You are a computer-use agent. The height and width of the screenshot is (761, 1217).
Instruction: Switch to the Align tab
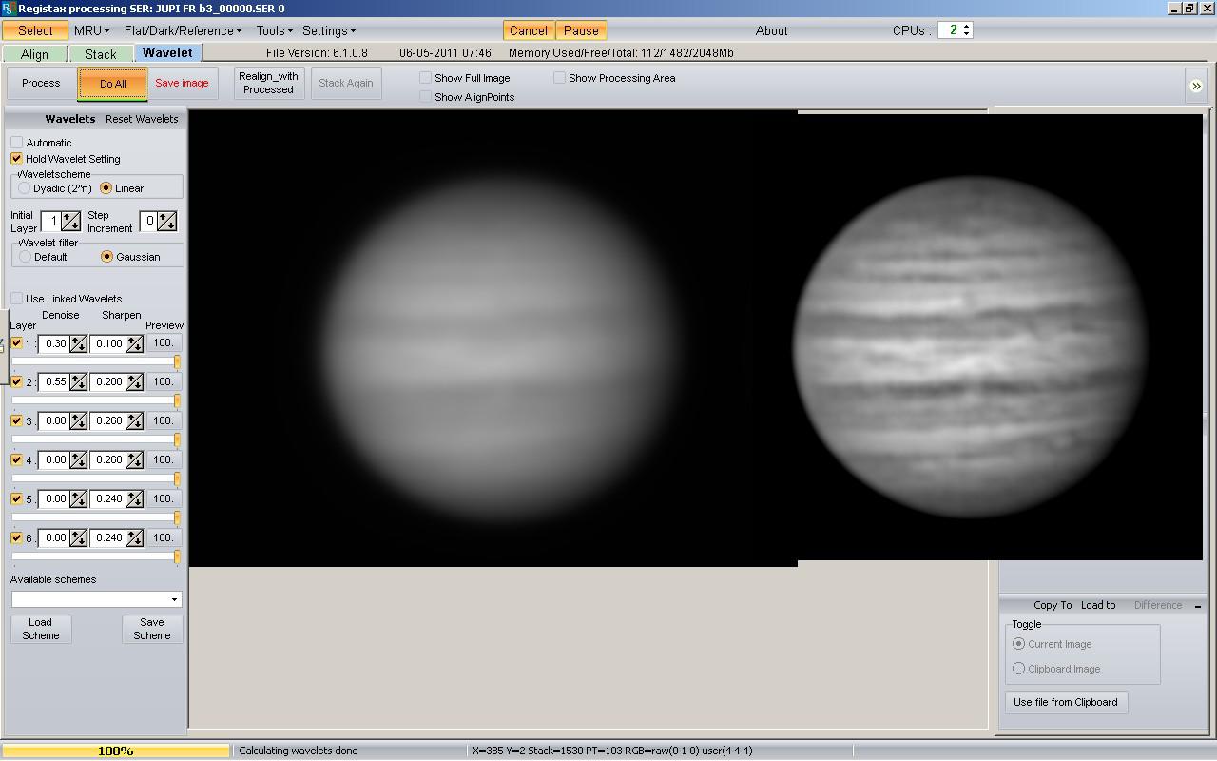click(x=34, y=54)
